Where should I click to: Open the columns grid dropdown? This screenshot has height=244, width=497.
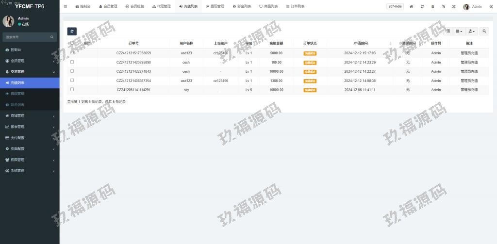point(459,31)
